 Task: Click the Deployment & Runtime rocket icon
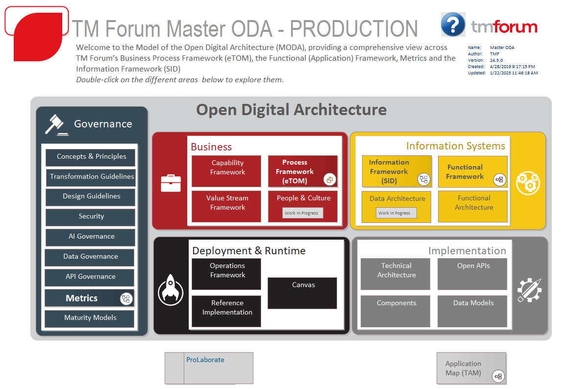(x=171, y=290)
